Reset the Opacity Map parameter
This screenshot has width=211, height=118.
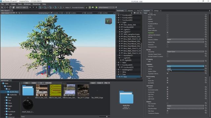tap(206, 42)
